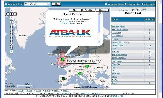Click the green marker near Czech Republic
This screenshot has height=98, width=163.
pyautogui.click(x=87, y=66)
